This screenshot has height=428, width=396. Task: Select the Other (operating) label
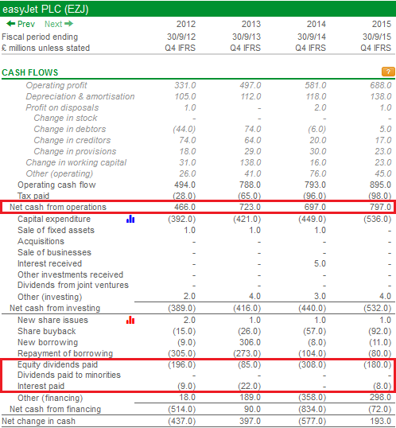coord(60,173)
